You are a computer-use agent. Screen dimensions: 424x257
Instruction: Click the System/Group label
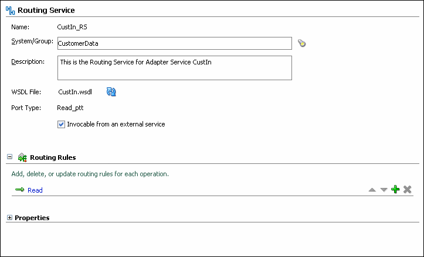point(32,42)
